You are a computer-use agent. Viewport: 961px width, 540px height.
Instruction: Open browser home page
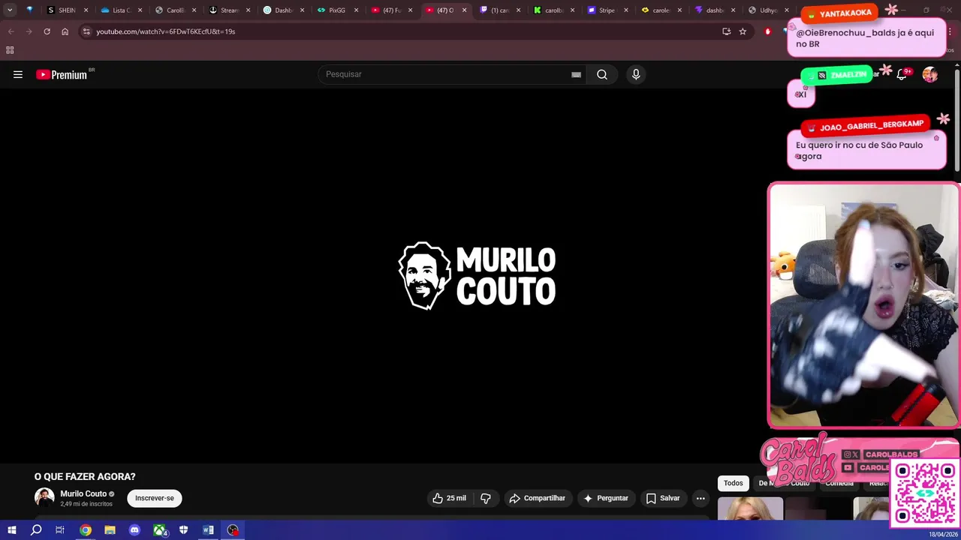pyautogui.click(x=65, y=31)
